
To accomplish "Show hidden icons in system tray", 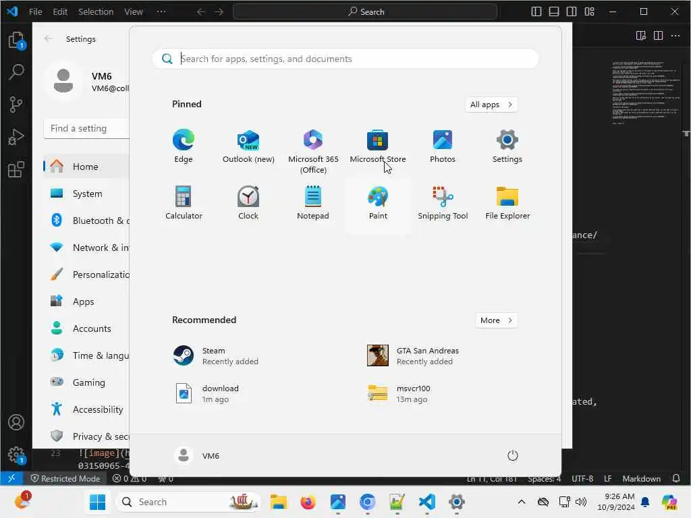I will 522,502.
